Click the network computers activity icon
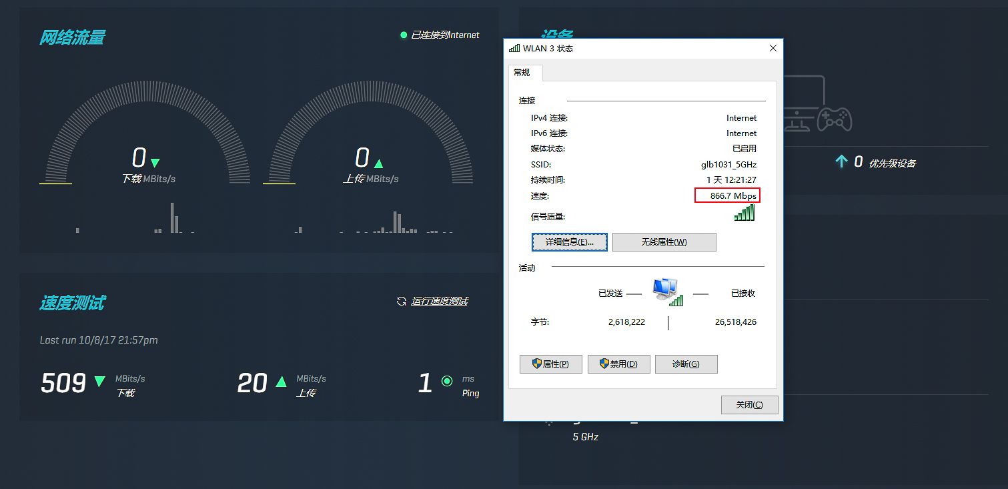The width and height of the screenshot is (1008, 489). (x=666, y=292)
